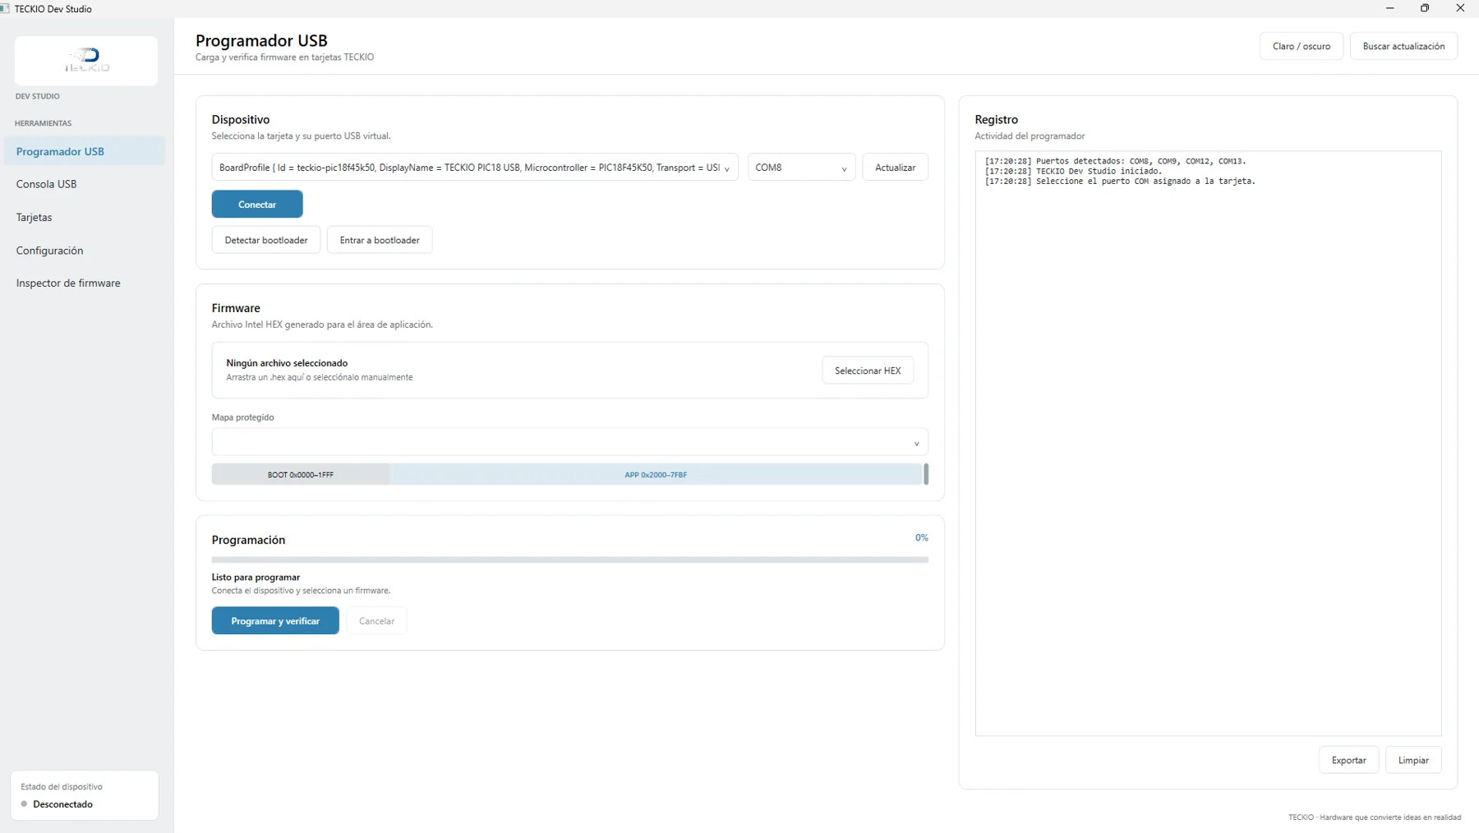Go to the Tarjetas section
The image size is (1479, 833).
(x=85, y=217)
